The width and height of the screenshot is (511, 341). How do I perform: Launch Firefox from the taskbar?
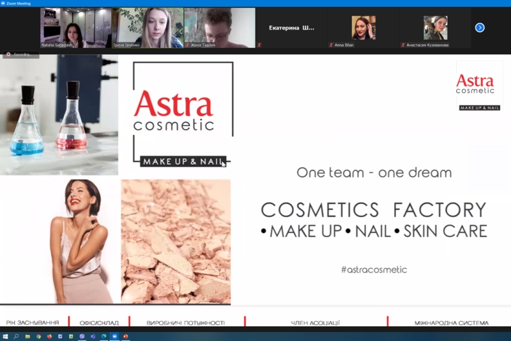tap(49, 337)
